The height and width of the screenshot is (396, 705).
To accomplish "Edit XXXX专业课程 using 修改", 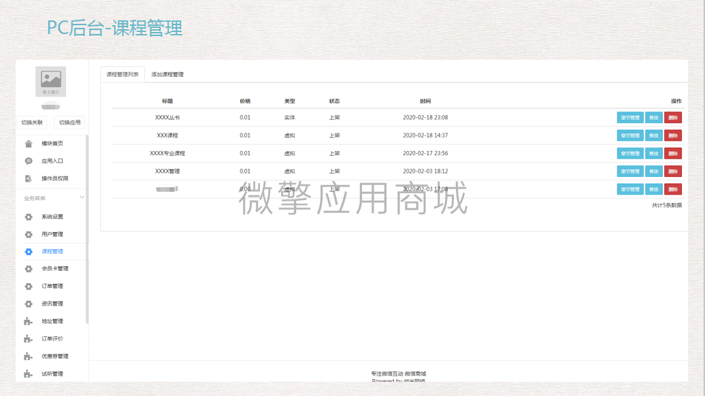I will [654, 153].
